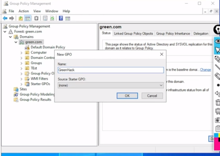Click the trash can icon in annotation bar
This screenshot has height=156, width=220.
[218, 102]
